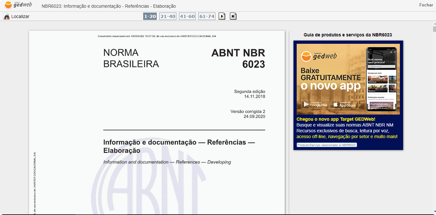Click the 'Information and documentation — References — Developing' subtitle
Image resolution: width=436 pixels, height=215 pixels.
point(167,162)
